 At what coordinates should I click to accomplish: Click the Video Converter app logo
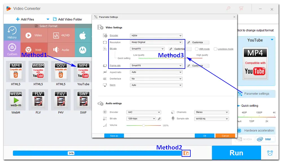(8, 8)
